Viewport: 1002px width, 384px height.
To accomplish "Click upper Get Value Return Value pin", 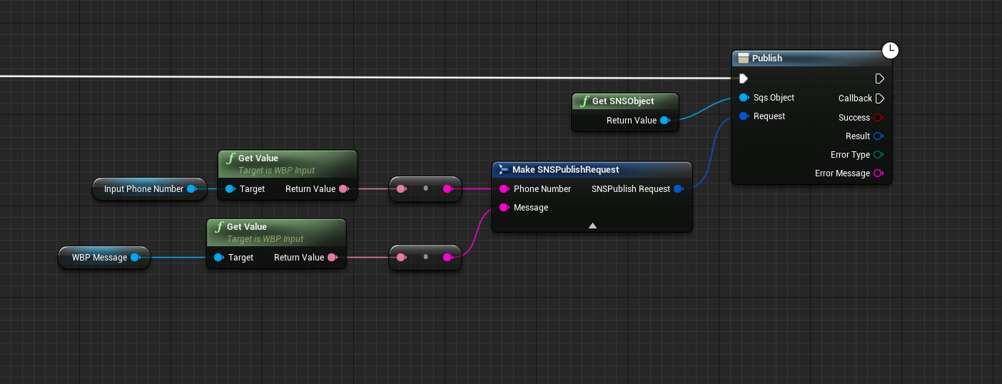I will point(343,189).
